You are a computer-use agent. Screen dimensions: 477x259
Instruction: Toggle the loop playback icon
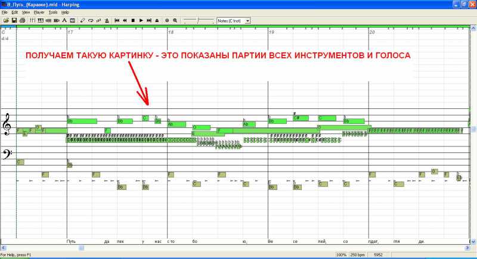(91, 21)
